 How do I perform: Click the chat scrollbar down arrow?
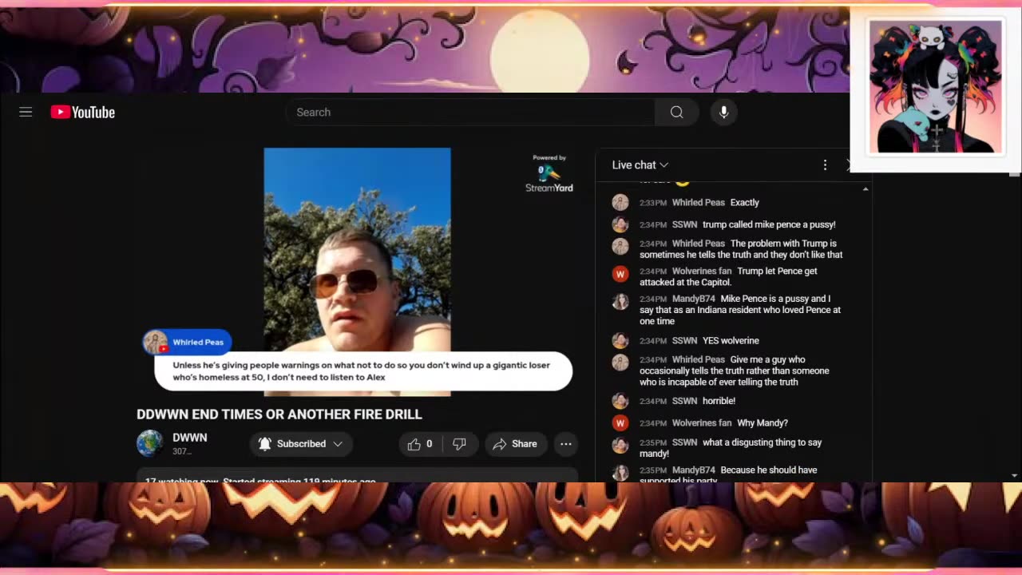tap(1015, 475)
